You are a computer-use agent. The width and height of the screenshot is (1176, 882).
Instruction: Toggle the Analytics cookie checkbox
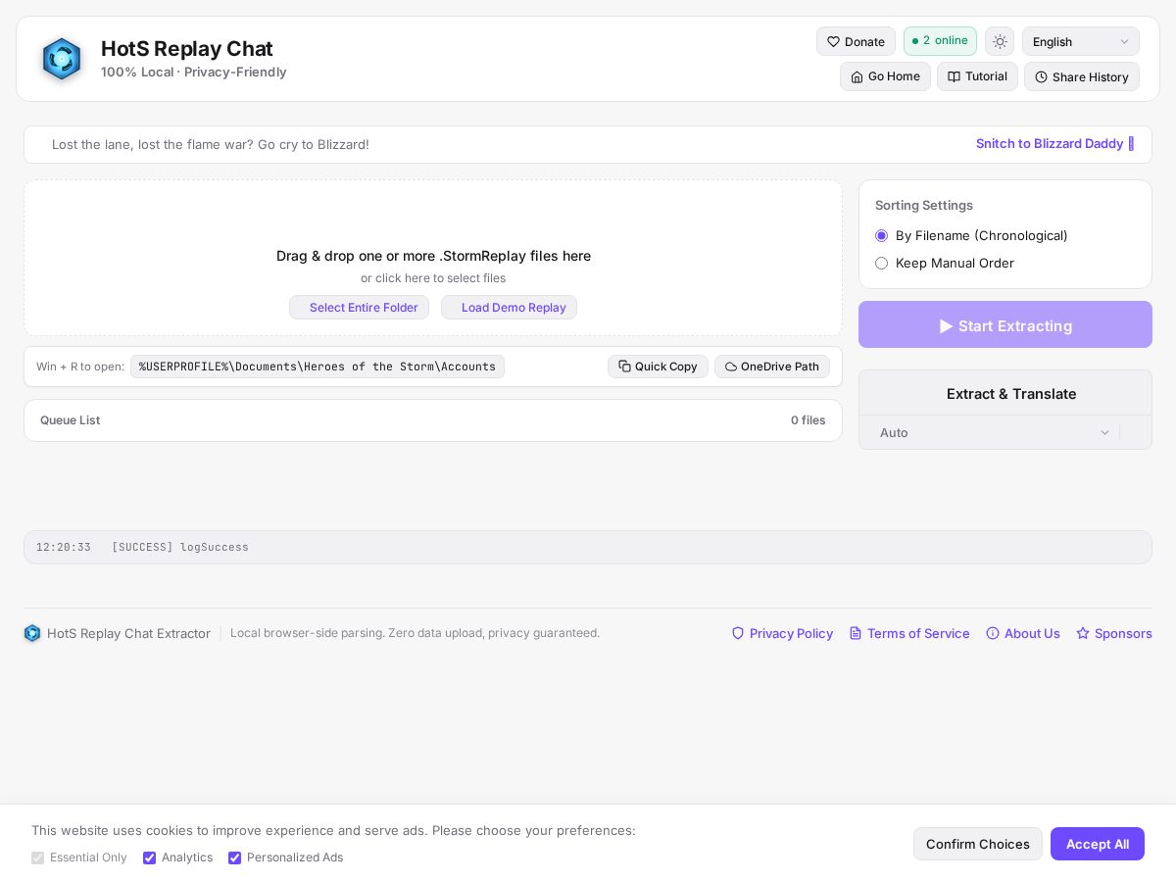click(x=149, y=857)
